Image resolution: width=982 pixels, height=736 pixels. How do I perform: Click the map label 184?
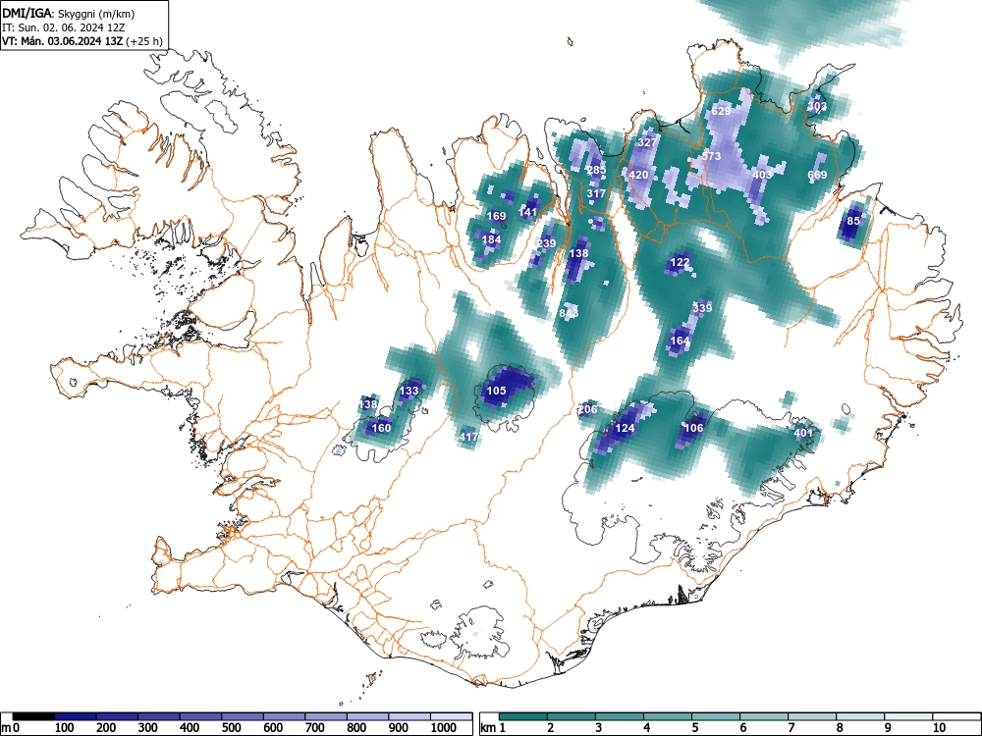coord(491,239)
